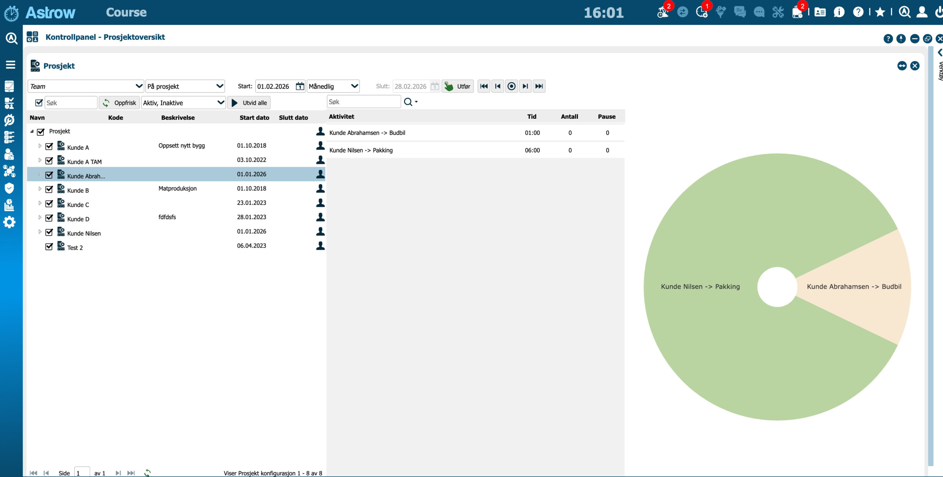Uncheck the Kunde A TAM checkbox
Image resolution: width=943 pixels, height=477 pixels.
49,161
